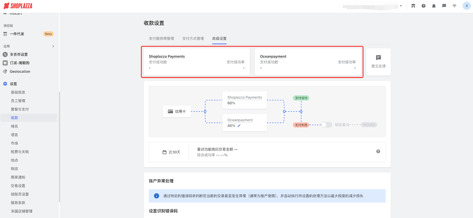Click Oceanpayment stats card title
This screenshot has height=218, width=473.
tap(273, 56)
